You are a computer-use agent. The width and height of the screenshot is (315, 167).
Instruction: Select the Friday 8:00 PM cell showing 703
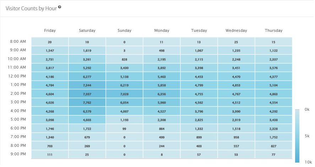click(x=50, y=146)
